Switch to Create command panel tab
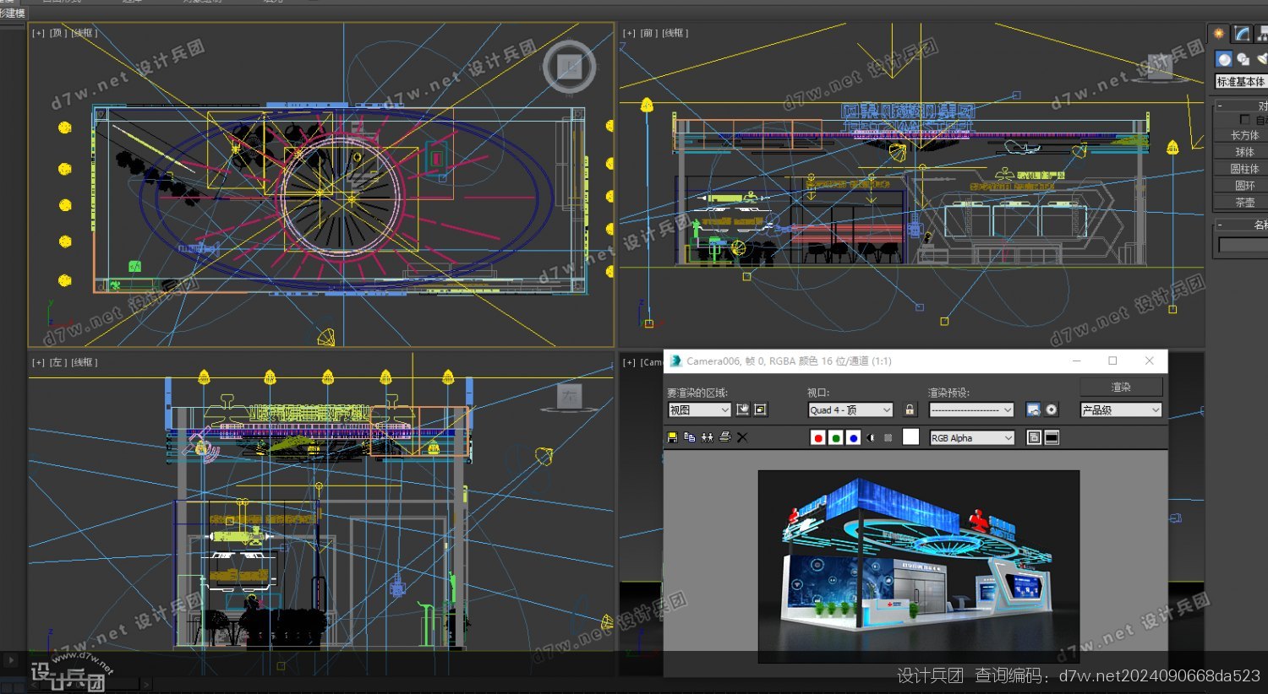The image size is (1268, 694). coord(1218,33)
